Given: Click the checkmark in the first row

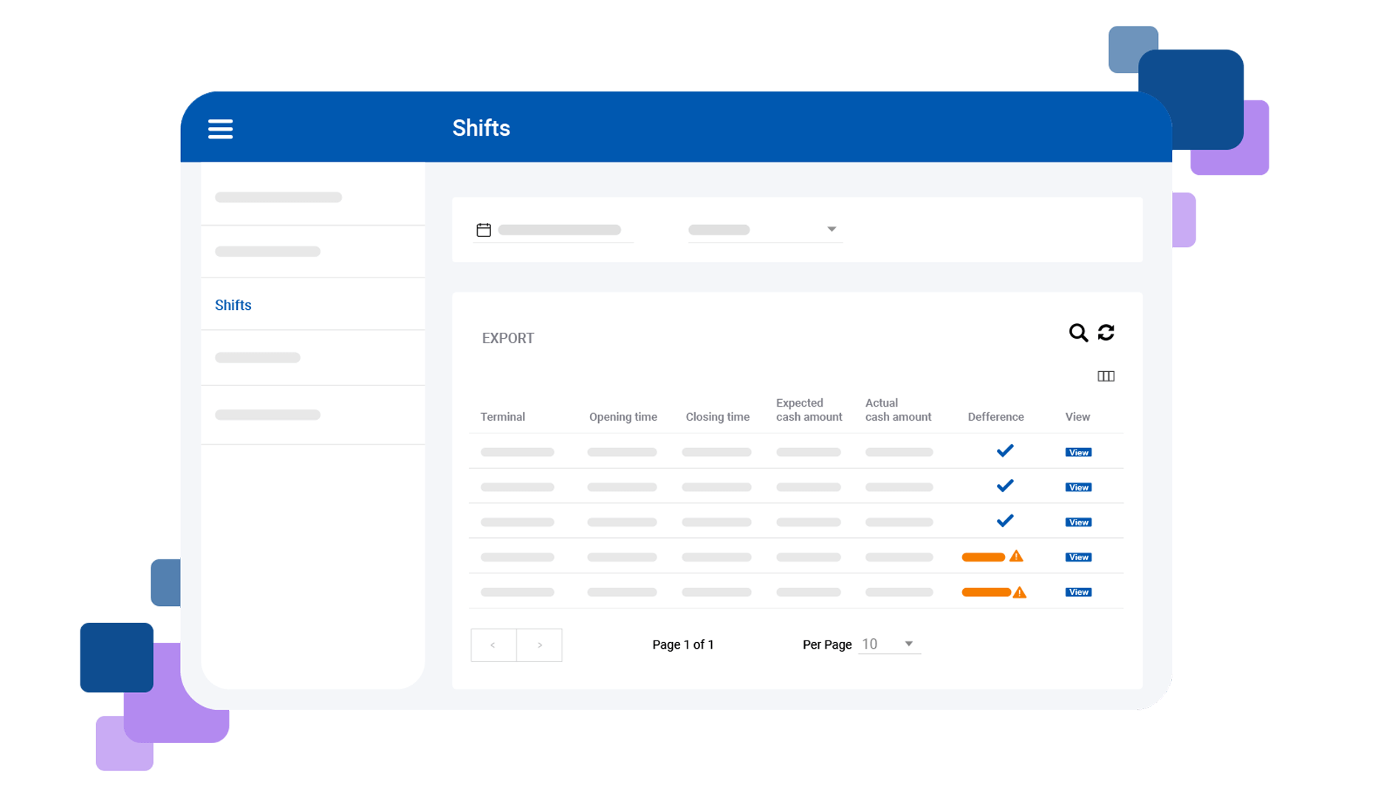Looking at the screenshot, I should click(1005, 451).
